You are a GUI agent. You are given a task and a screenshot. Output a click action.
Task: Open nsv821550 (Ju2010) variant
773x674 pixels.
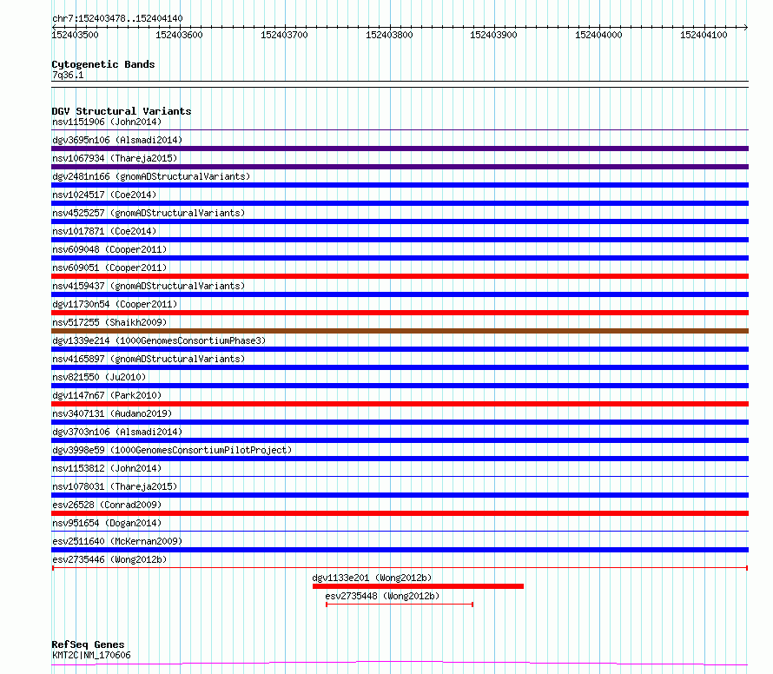tap(99, 377)
